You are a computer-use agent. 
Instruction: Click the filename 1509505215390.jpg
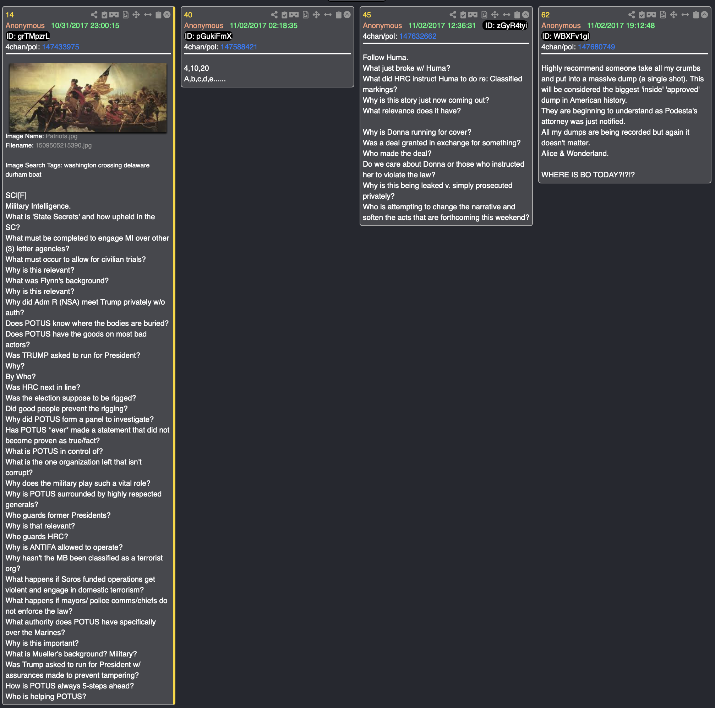(63, 146)
